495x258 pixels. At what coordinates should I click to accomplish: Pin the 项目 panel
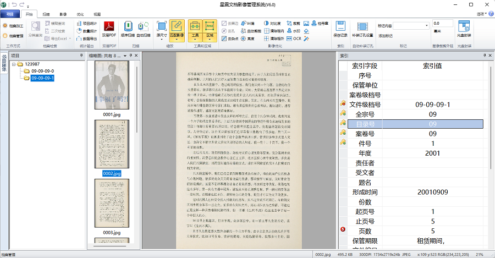point(81,56)
